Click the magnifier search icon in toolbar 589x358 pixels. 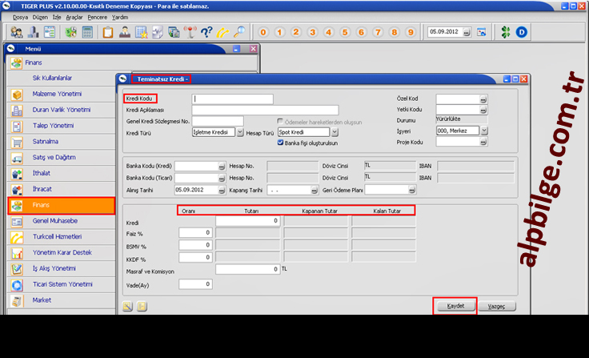pos(239,33)
